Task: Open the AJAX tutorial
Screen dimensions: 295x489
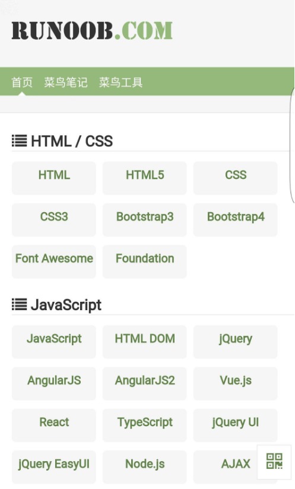Action: coord(236,467)
